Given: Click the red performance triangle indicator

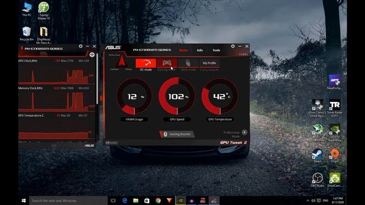Looking at the screenshot, I should (x=121, y=62).
